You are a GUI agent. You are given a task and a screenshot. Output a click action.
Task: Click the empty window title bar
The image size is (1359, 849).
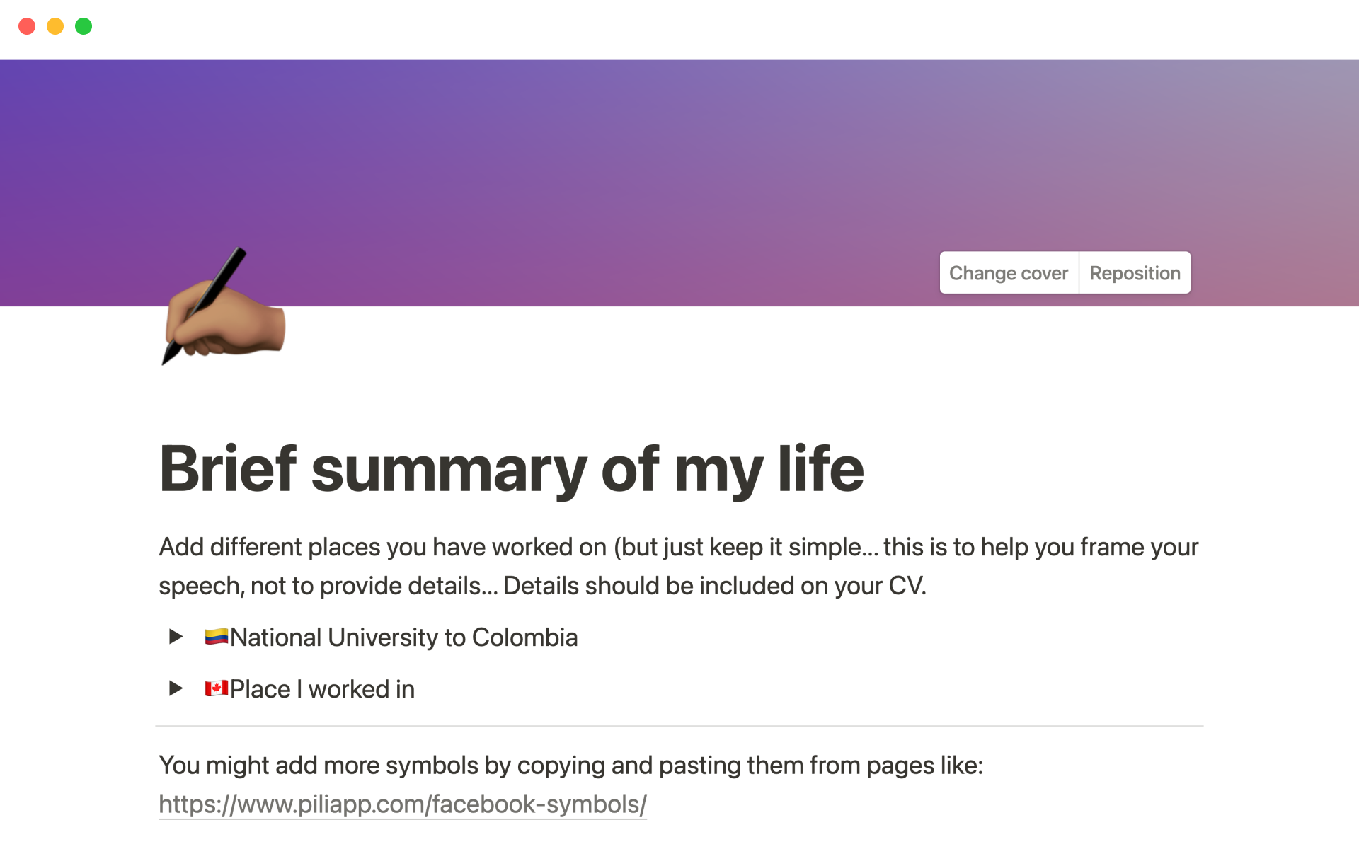coord(679,28)
